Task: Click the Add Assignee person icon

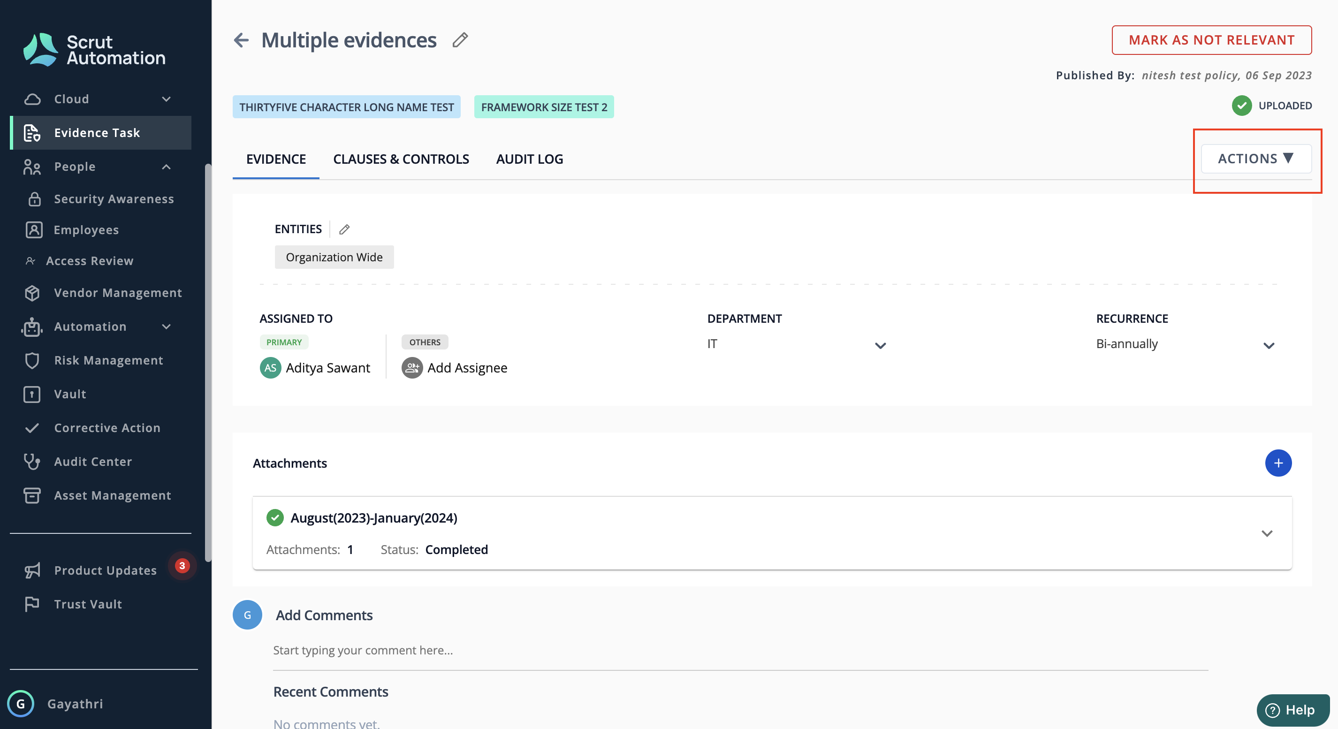Action: pyautogui.click(x=412, y=368)
